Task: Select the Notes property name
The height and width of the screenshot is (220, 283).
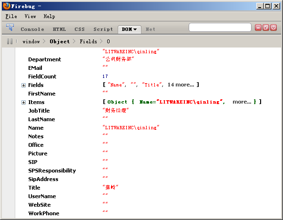Action: pyautogui.click(x=36, y=136)
